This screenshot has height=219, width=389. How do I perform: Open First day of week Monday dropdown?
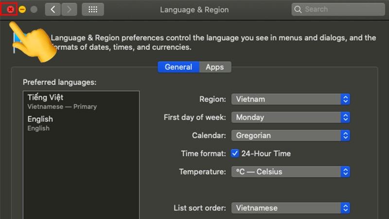290,117
